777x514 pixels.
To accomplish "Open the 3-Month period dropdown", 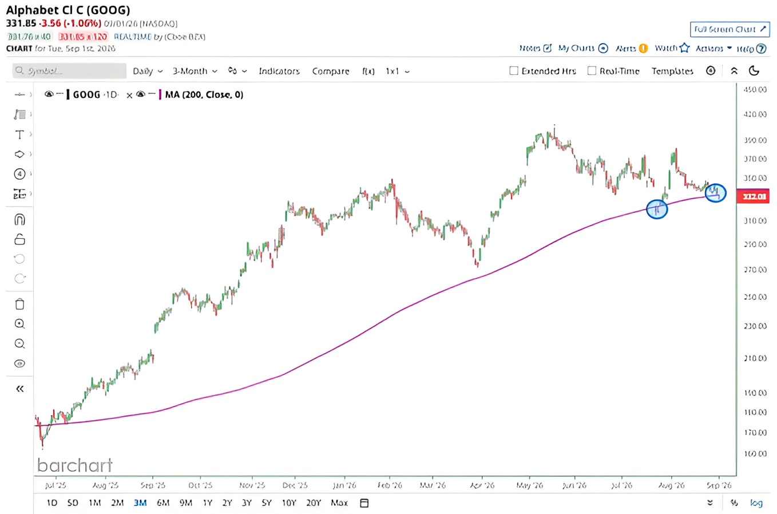I will click(195, 71).
